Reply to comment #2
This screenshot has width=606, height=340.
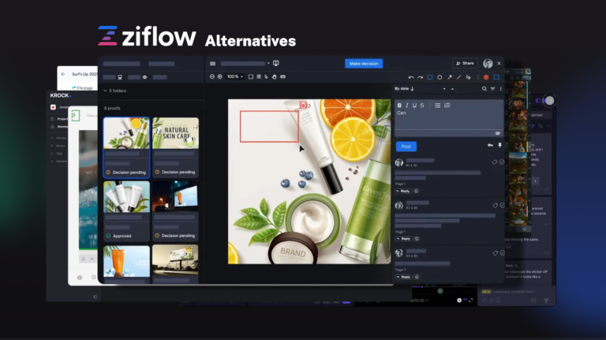coord(403,239)
